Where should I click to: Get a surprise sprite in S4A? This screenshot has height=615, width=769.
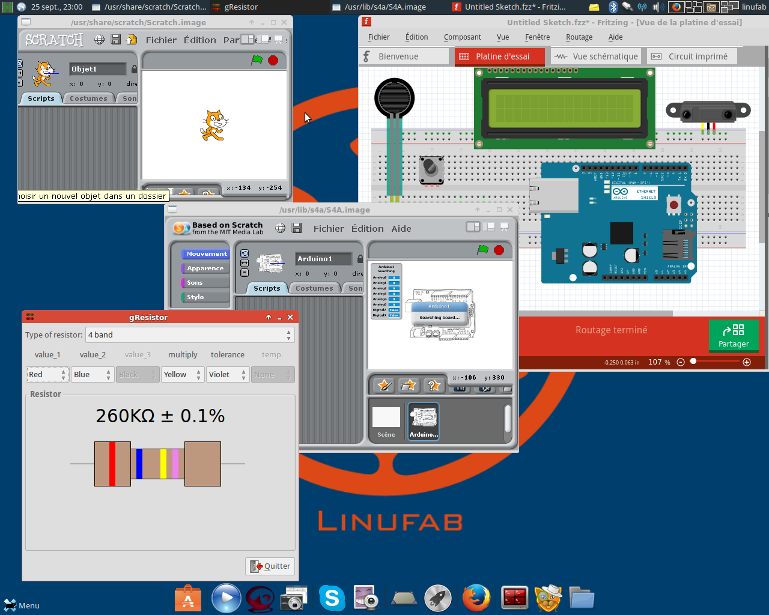pyautogui.click(x=434, y=385)
